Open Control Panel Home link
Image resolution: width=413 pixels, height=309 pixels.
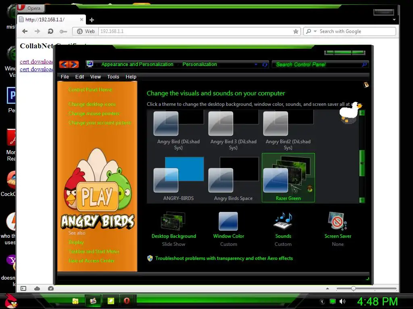(90, 90)
